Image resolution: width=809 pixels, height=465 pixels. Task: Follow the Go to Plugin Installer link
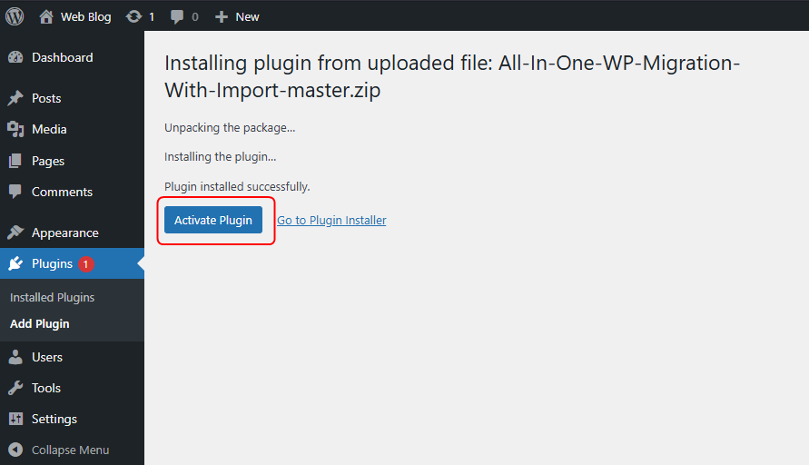click(331, 221)
